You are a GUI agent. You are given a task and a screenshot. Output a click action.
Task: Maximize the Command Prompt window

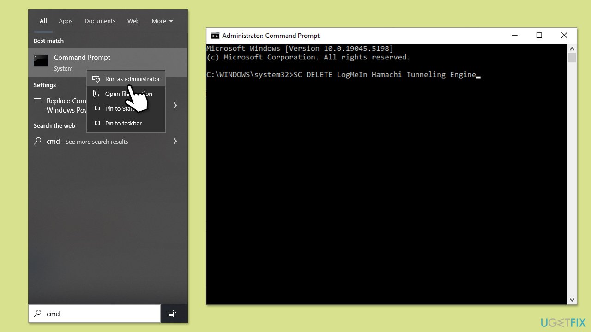click(539, 36)
